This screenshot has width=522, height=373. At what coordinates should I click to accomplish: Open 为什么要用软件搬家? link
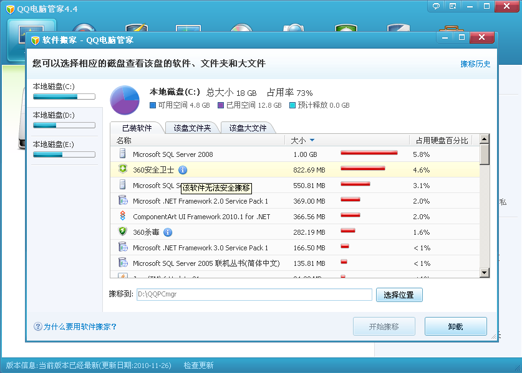point(80,327)
